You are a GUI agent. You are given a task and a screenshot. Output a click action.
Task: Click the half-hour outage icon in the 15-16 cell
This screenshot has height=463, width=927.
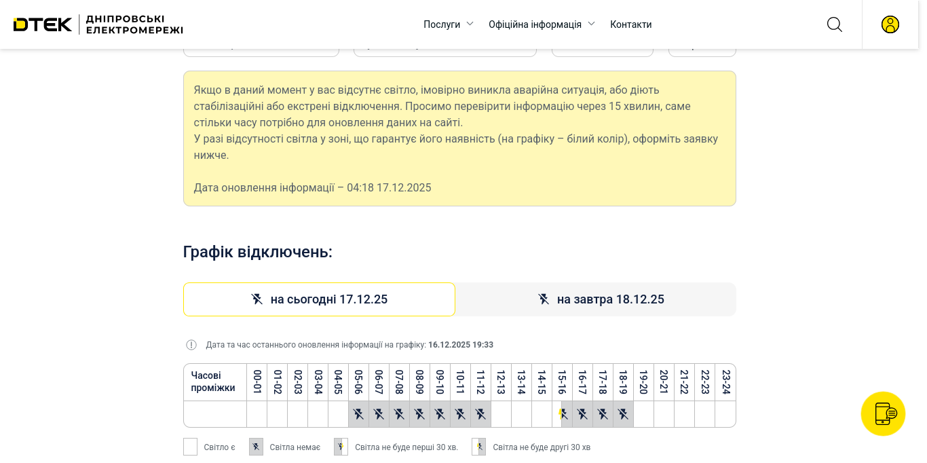point(562,414)
